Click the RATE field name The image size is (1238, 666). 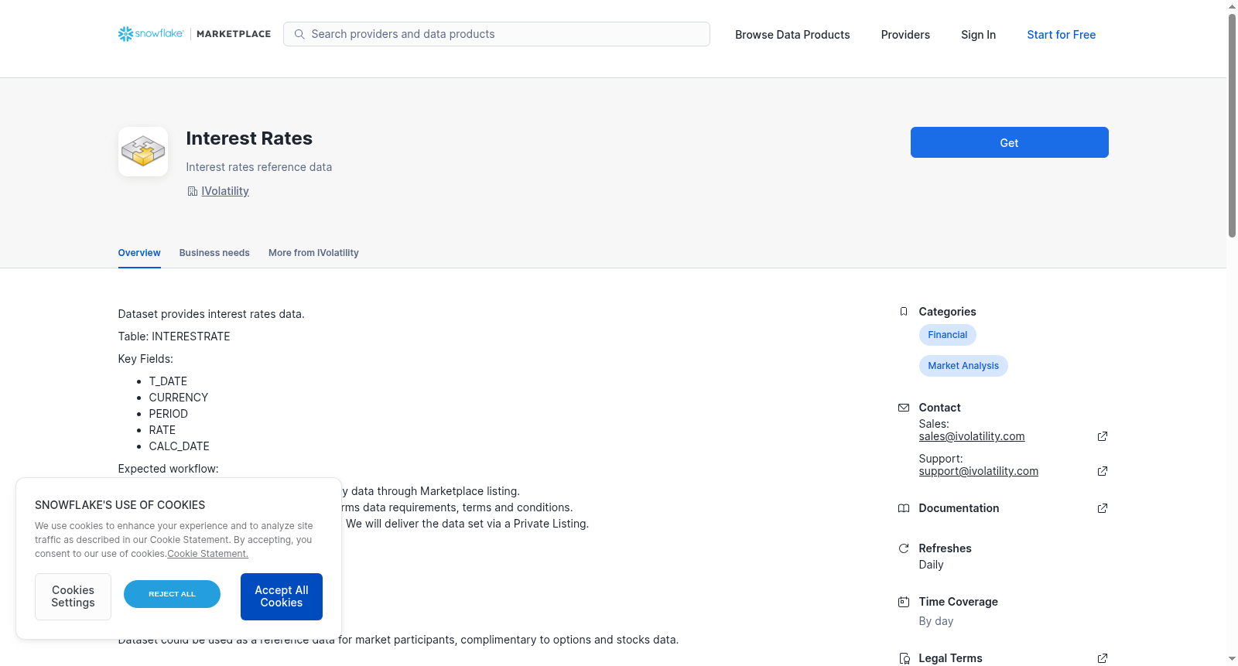click(162, 430)
